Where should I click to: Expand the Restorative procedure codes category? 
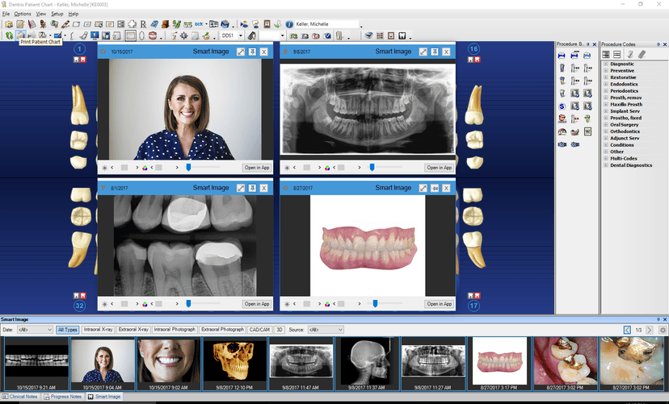(x=605, y=77)
